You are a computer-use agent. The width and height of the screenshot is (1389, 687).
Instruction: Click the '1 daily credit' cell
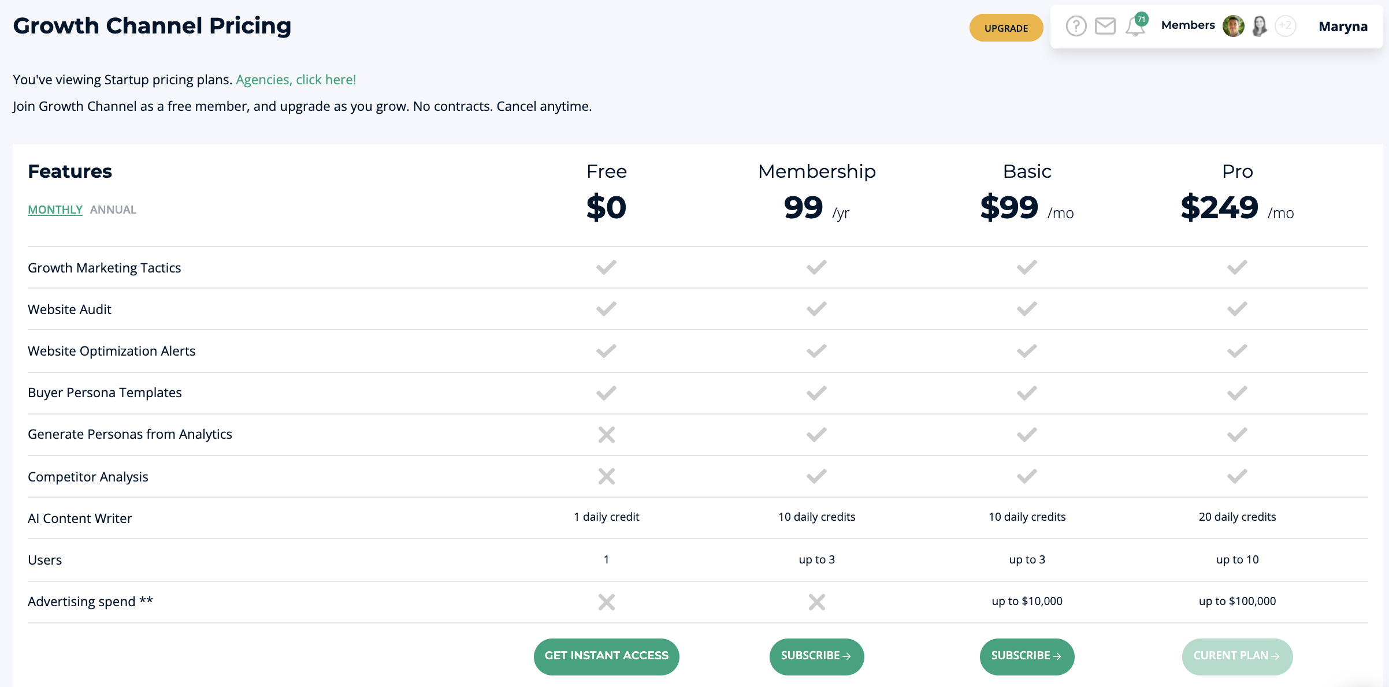[x=606, y=517]
